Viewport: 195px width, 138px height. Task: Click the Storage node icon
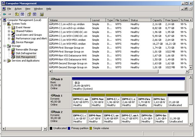[x=9, y=46]
